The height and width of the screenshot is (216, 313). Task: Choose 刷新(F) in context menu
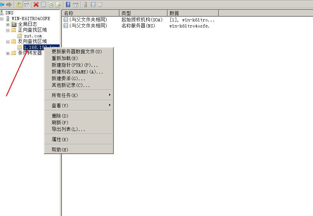pos(79,122)
